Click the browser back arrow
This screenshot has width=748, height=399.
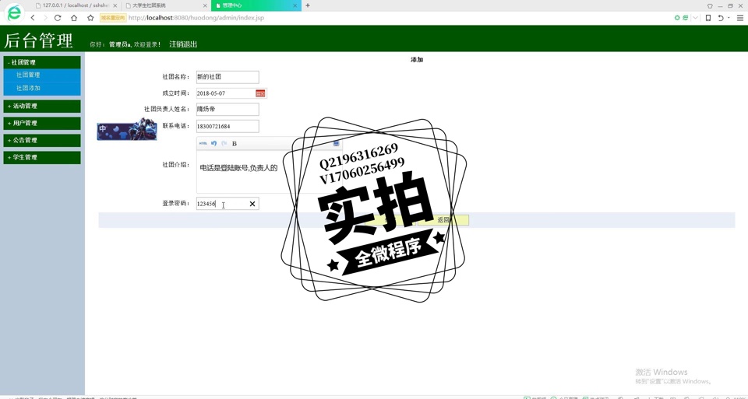33,18
